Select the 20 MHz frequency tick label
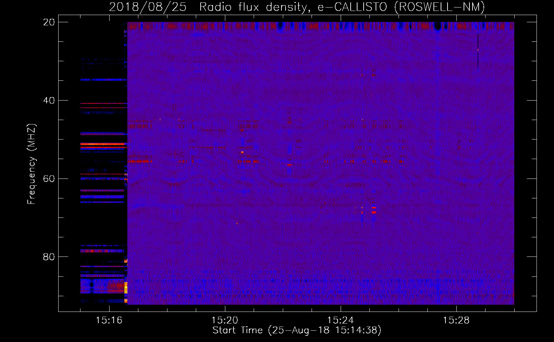The height and width of the screenshot is (342, 554). [x=49, y=22]
